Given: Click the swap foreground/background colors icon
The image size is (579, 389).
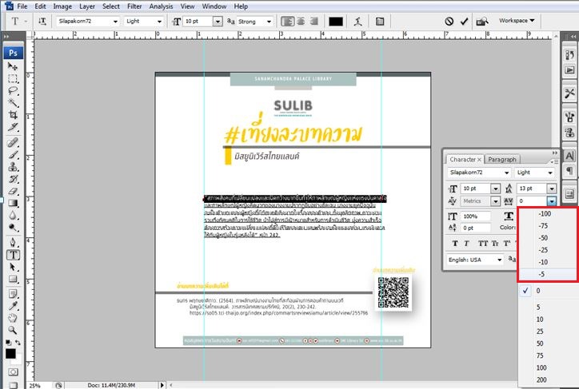Looking at the screenshot, I should [x=18, y=343].
